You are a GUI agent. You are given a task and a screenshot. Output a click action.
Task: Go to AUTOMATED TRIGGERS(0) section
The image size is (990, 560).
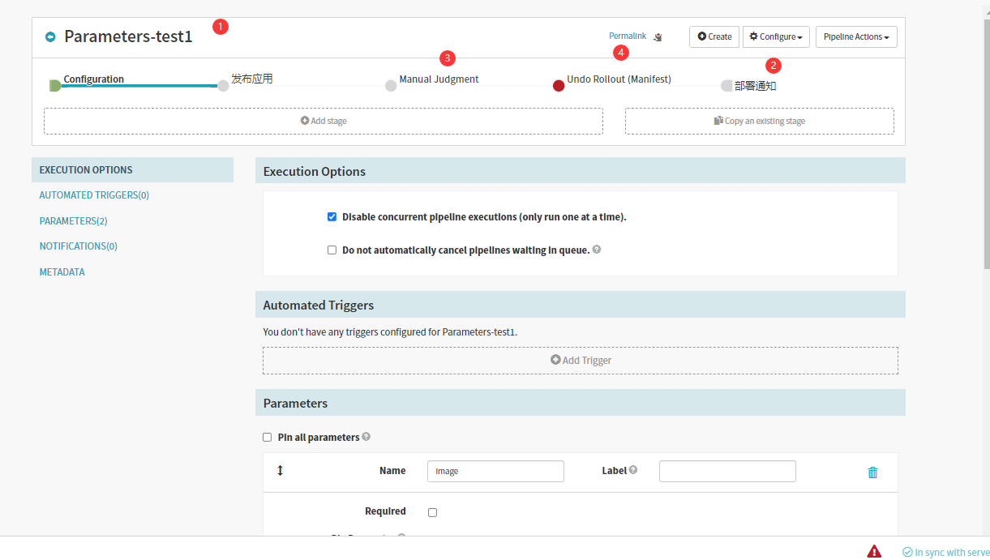click(x=94, y=195)
